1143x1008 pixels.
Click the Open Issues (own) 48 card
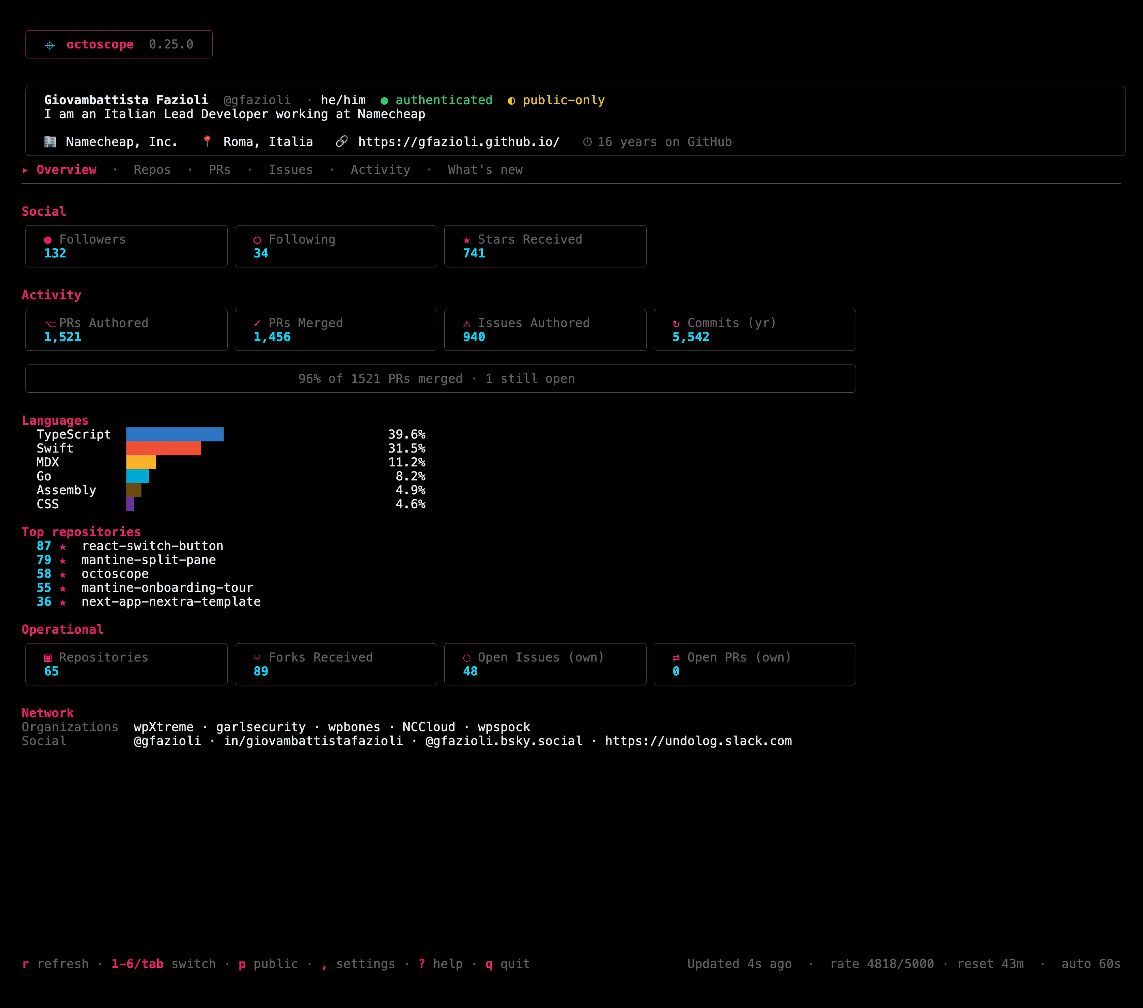tap(545, 664)
